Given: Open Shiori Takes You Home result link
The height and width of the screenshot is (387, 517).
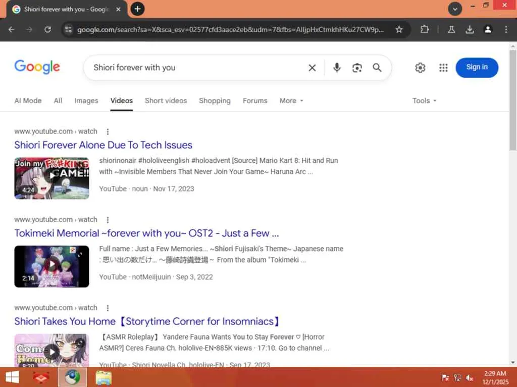Looking at the screenshot, I should [147, 321].
